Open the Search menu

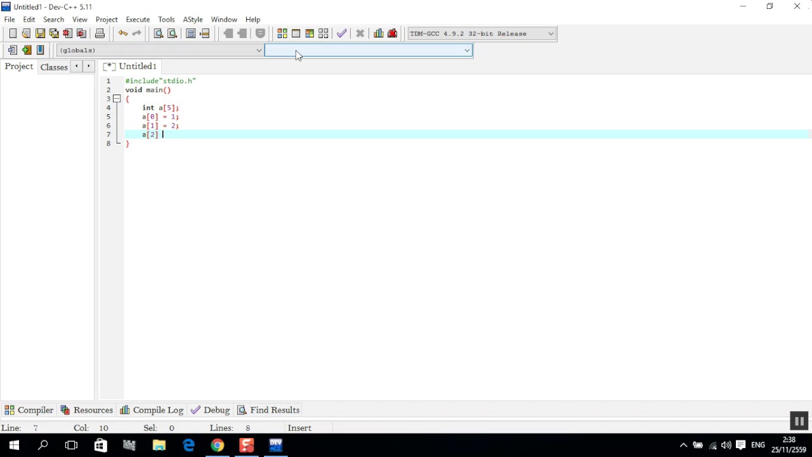coord(53,20)
